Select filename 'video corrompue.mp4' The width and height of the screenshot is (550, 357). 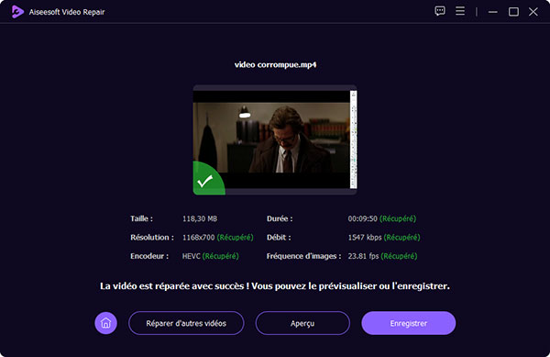pyautogui.click(x=275, y=64)
